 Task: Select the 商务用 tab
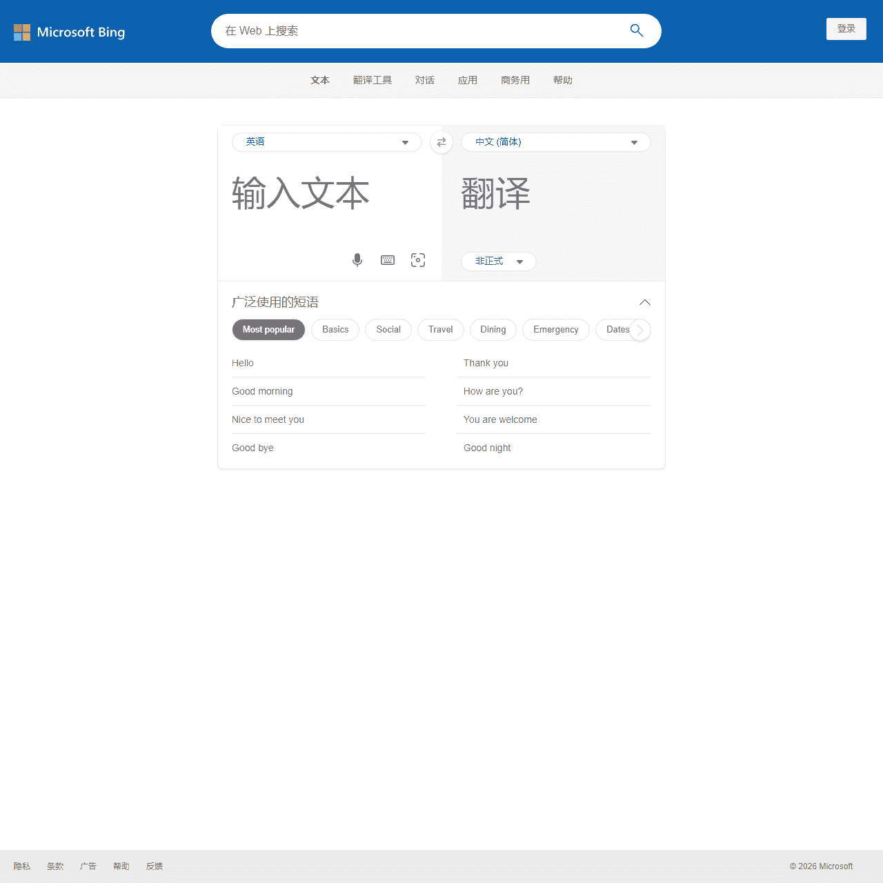pos(515,80)
